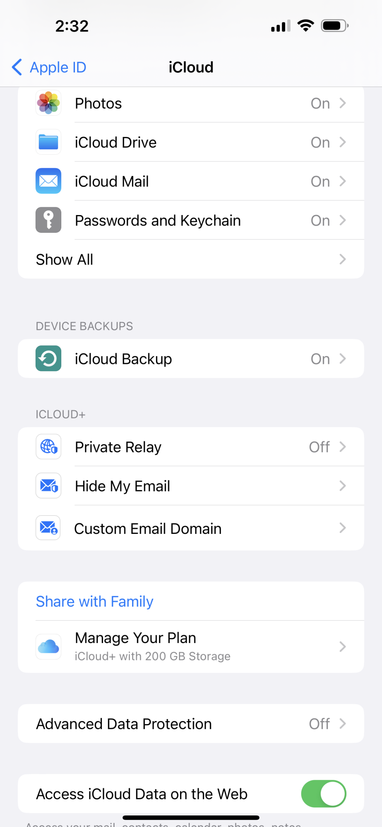Viewport: 382px width, 827px height.
Task: Expand the Show All apps chevron
Action: coord(342,259)
